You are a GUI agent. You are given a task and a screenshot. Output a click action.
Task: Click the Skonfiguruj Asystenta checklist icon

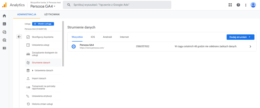[28, 37]
